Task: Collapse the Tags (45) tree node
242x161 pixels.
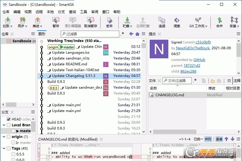Action: (x=4, y=148)
